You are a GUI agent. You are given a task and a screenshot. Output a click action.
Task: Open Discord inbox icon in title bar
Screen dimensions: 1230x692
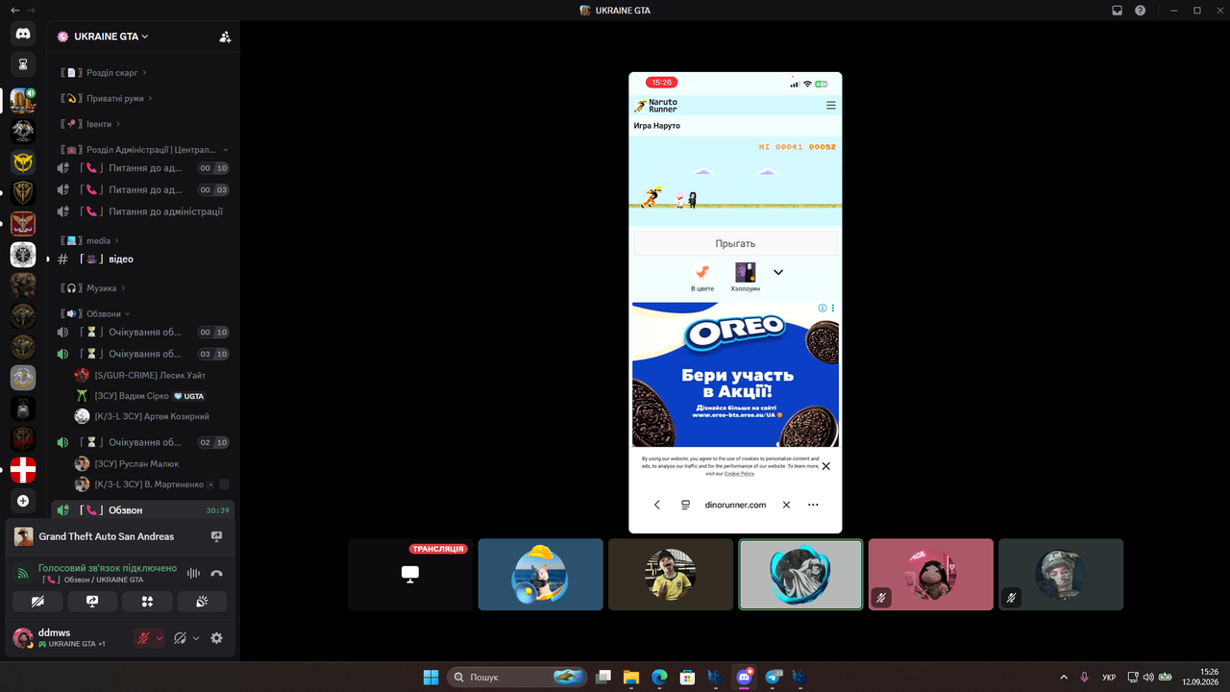pyautogui.click(x=1117, y=10)
